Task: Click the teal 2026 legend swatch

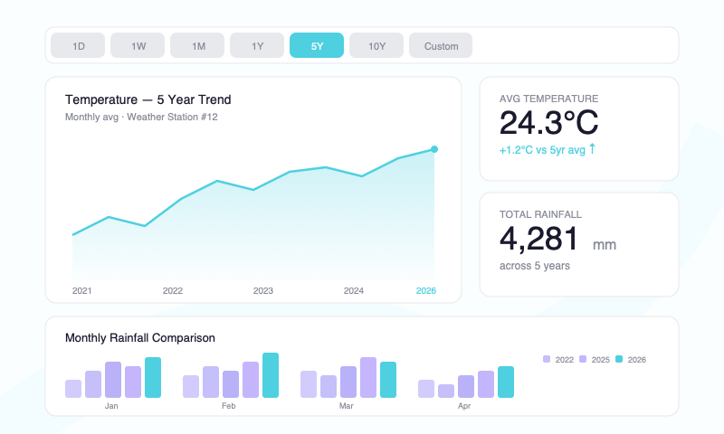Action: 619,359
